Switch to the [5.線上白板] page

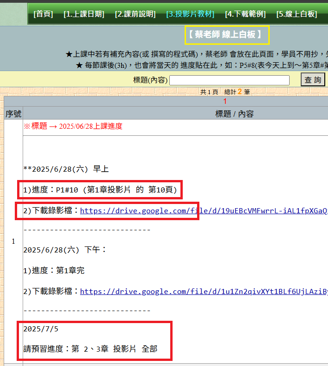point(297,14)
